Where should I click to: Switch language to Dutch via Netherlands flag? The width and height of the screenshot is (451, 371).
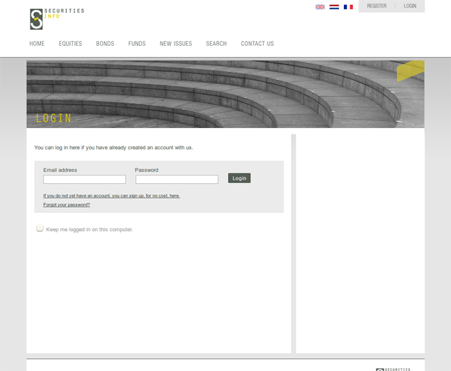334,7
